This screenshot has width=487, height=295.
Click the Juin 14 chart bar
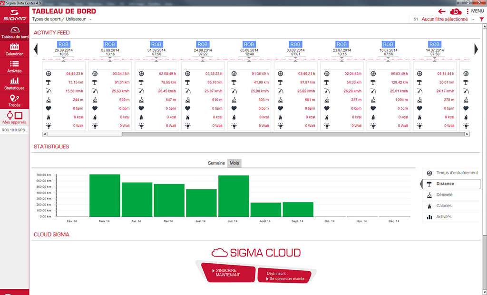[x=201, y=203]
